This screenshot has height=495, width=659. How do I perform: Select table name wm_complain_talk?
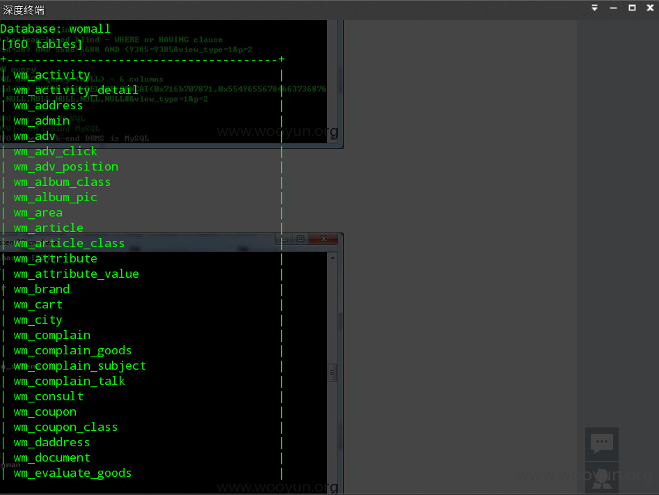(70, 381)
